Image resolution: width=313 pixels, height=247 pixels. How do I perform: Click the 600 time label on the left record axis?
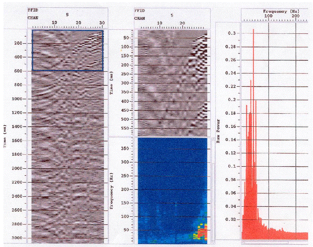(18, 71)
